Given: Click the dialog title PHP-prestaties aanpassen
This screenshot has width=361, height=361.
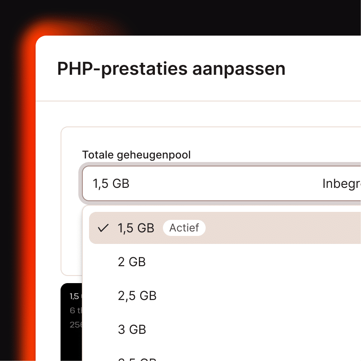Looking at the screenshot, I should [171, 69].
